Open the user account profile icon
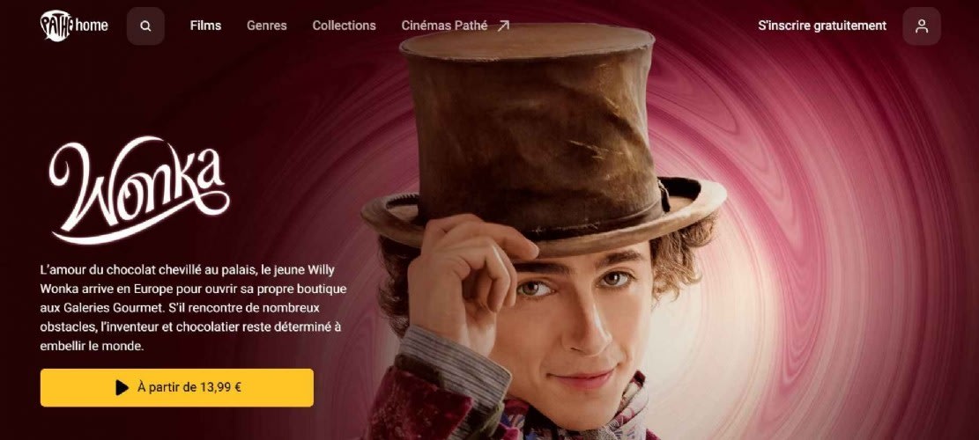979x440 pixels. [x=922, y=26]
